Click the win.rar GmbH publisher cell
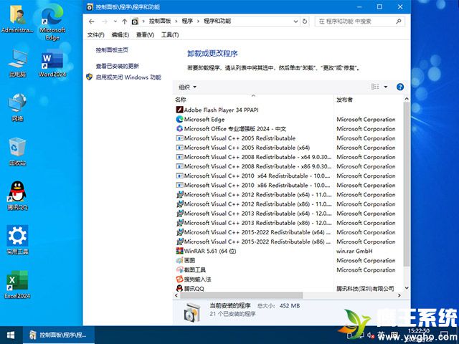 (354, 251)
